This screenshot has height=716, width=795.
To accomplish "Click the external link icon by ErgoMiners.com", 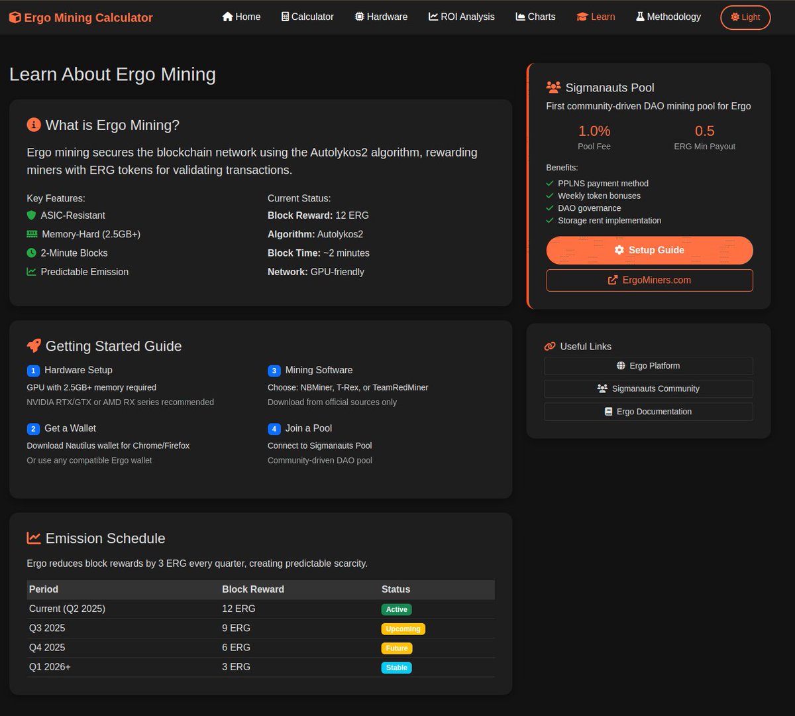I will 613,280.
